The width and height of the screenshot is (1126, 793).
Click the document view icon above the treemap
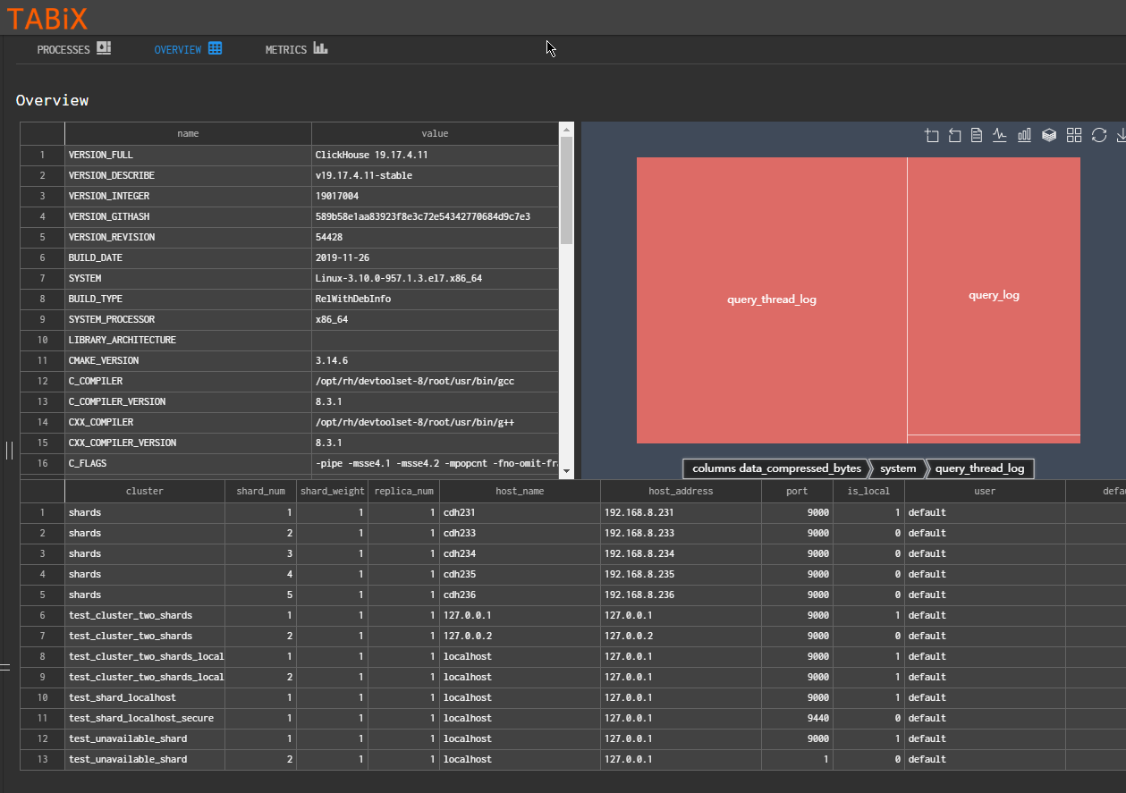977,135
